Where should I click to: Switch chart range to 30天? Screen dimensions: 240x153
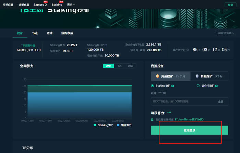pyautogui.click(x=130, y=66)
